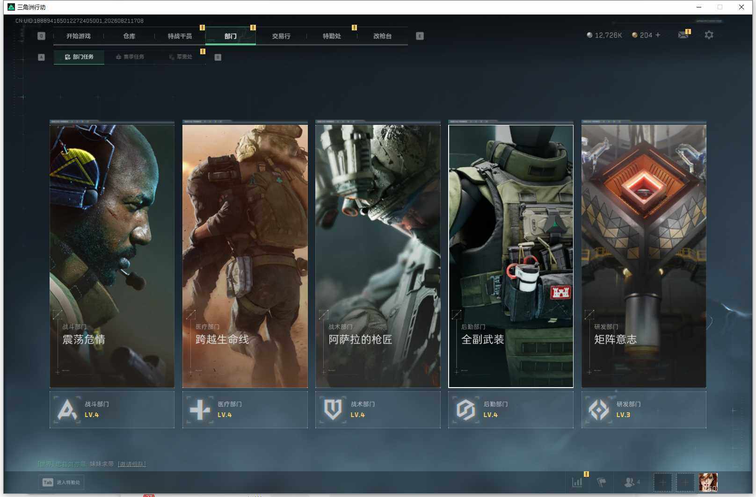This screenshot has width=756, height=497.
Task: Click the 战术部门 shield emblem icon
Action: (x=333, y=410)
